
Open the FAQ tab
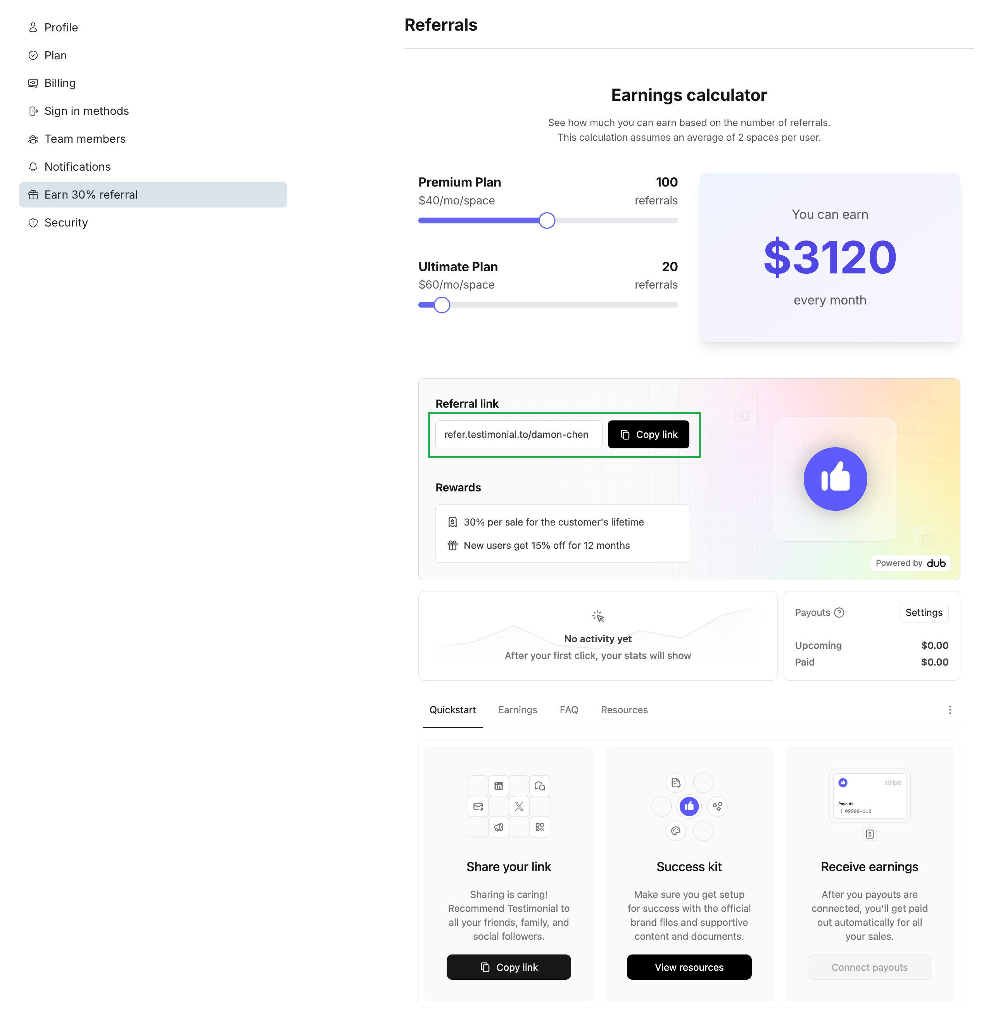[569, 710]
